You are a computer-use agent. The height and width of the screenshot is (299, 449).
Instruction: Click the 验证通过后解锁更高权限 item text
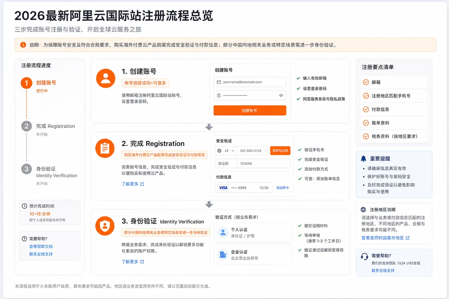[x=324, y=253]
